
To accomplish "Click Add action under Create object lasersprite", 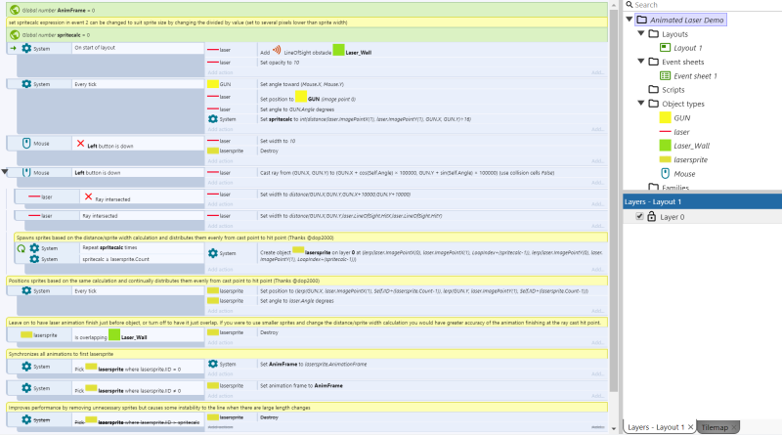I will pyautogui.click(x=220, y=270).
